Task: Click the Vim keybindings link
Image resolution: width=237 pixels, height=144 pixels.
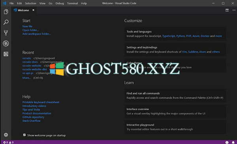Action: point(184,52)
